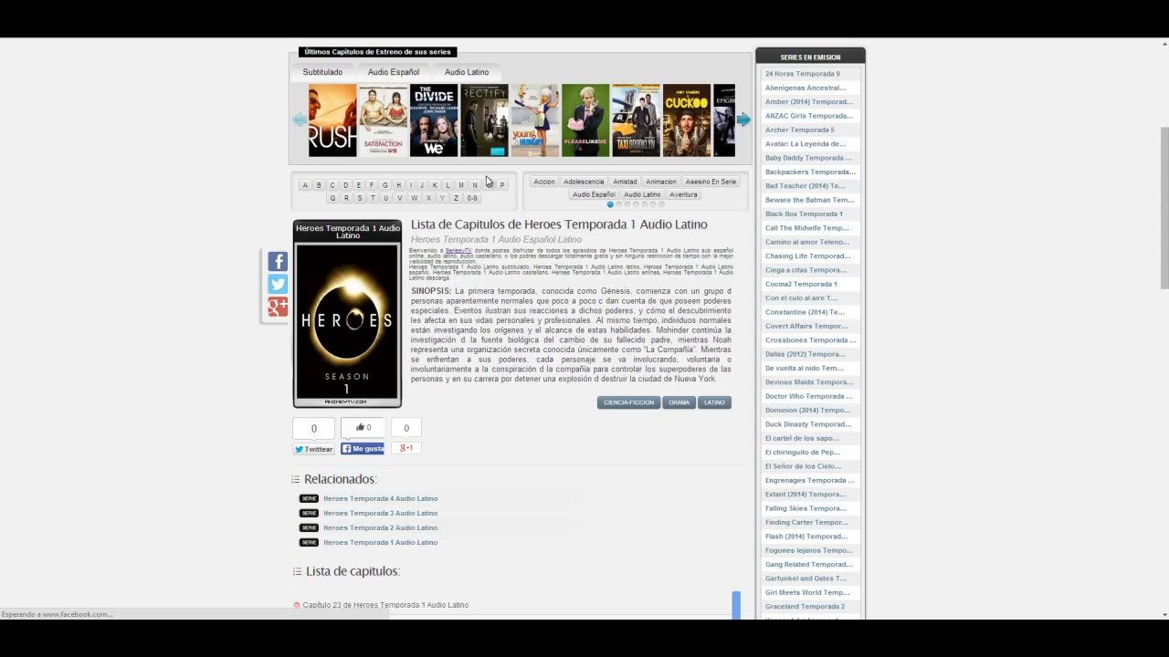Open Capitulo 23 de Heroes Temporada 1
The width and height of the screenshot is (1169, 657).
tap(385, 605)
